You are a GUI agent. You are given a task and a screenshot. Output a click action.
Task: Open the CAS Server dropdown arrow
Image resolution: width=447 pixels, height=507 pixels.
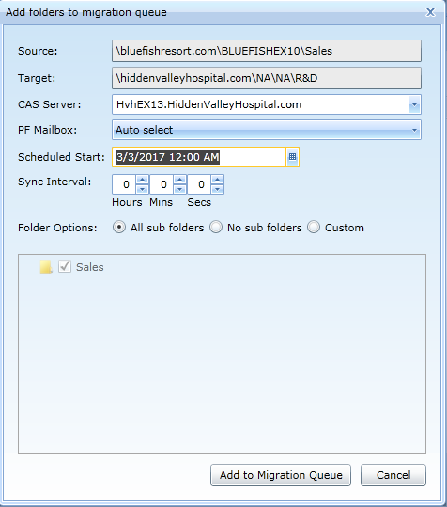coord(414,104)
